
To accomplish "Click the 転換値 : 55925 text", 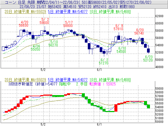I will point(103,84).
